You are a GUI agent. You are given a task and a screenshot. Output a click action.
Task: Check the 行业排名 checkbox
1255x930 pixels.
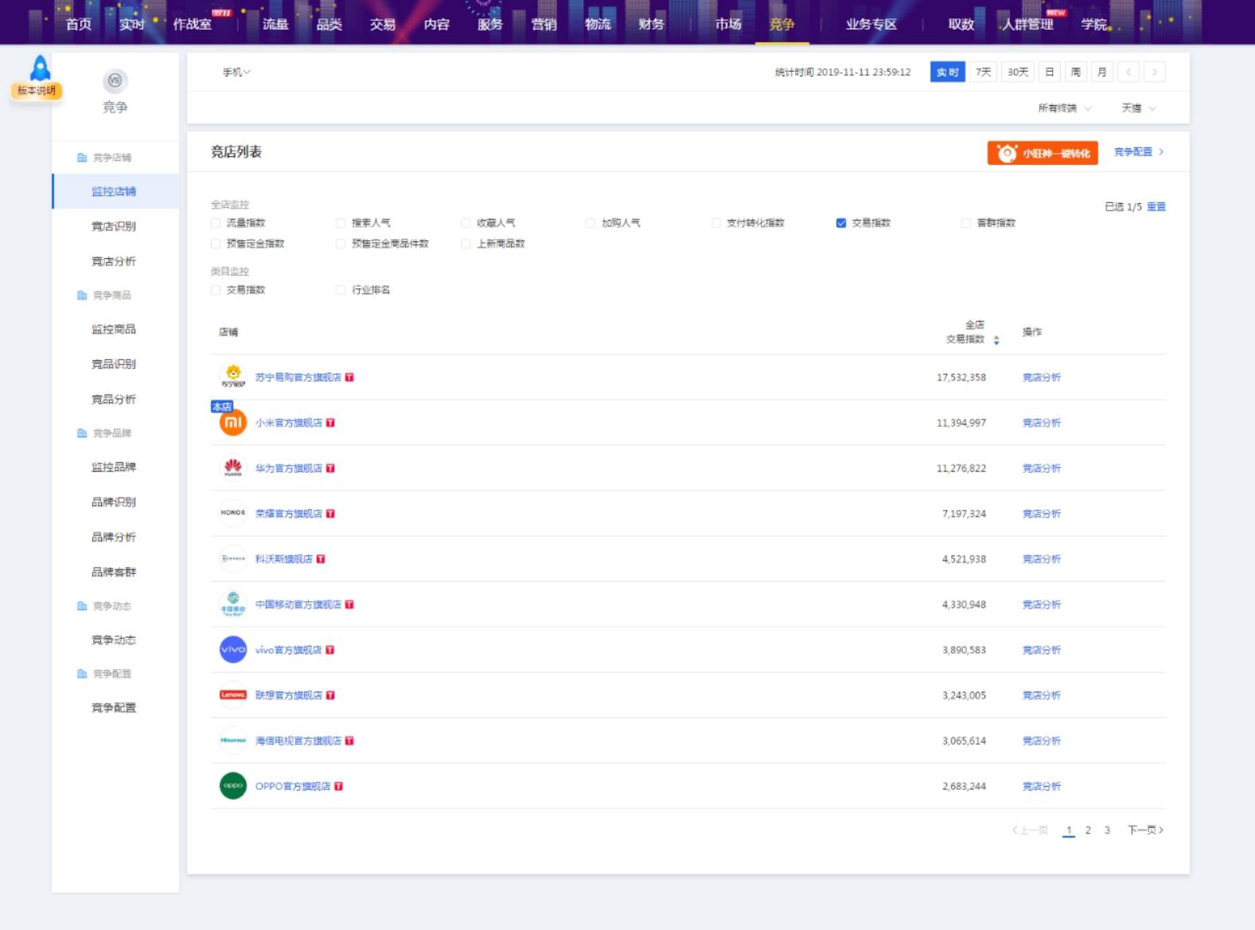tap(341, 290)
